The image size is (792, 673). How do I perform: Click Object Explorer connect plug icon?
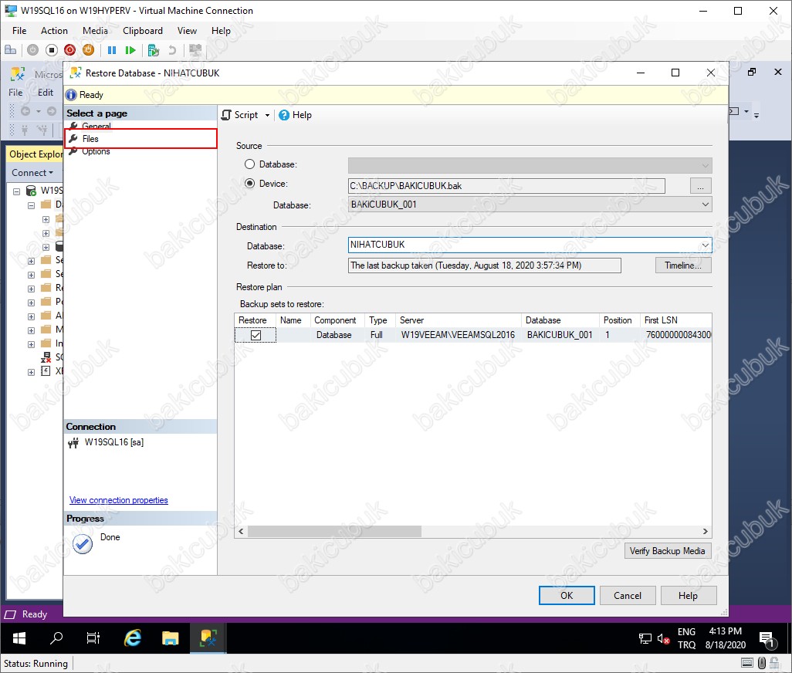tap(24, 131)
